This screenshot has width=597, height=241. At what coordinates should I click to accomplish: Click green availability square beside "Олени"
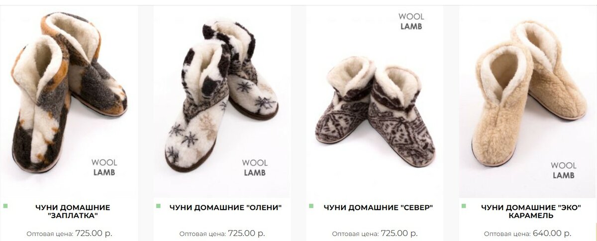(158, 206)
